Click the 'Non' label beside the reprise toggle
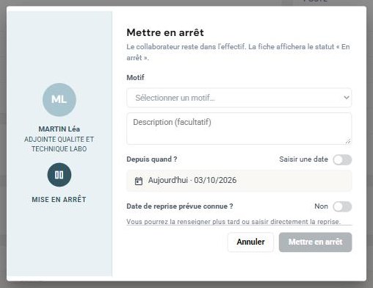 (321, 206)
